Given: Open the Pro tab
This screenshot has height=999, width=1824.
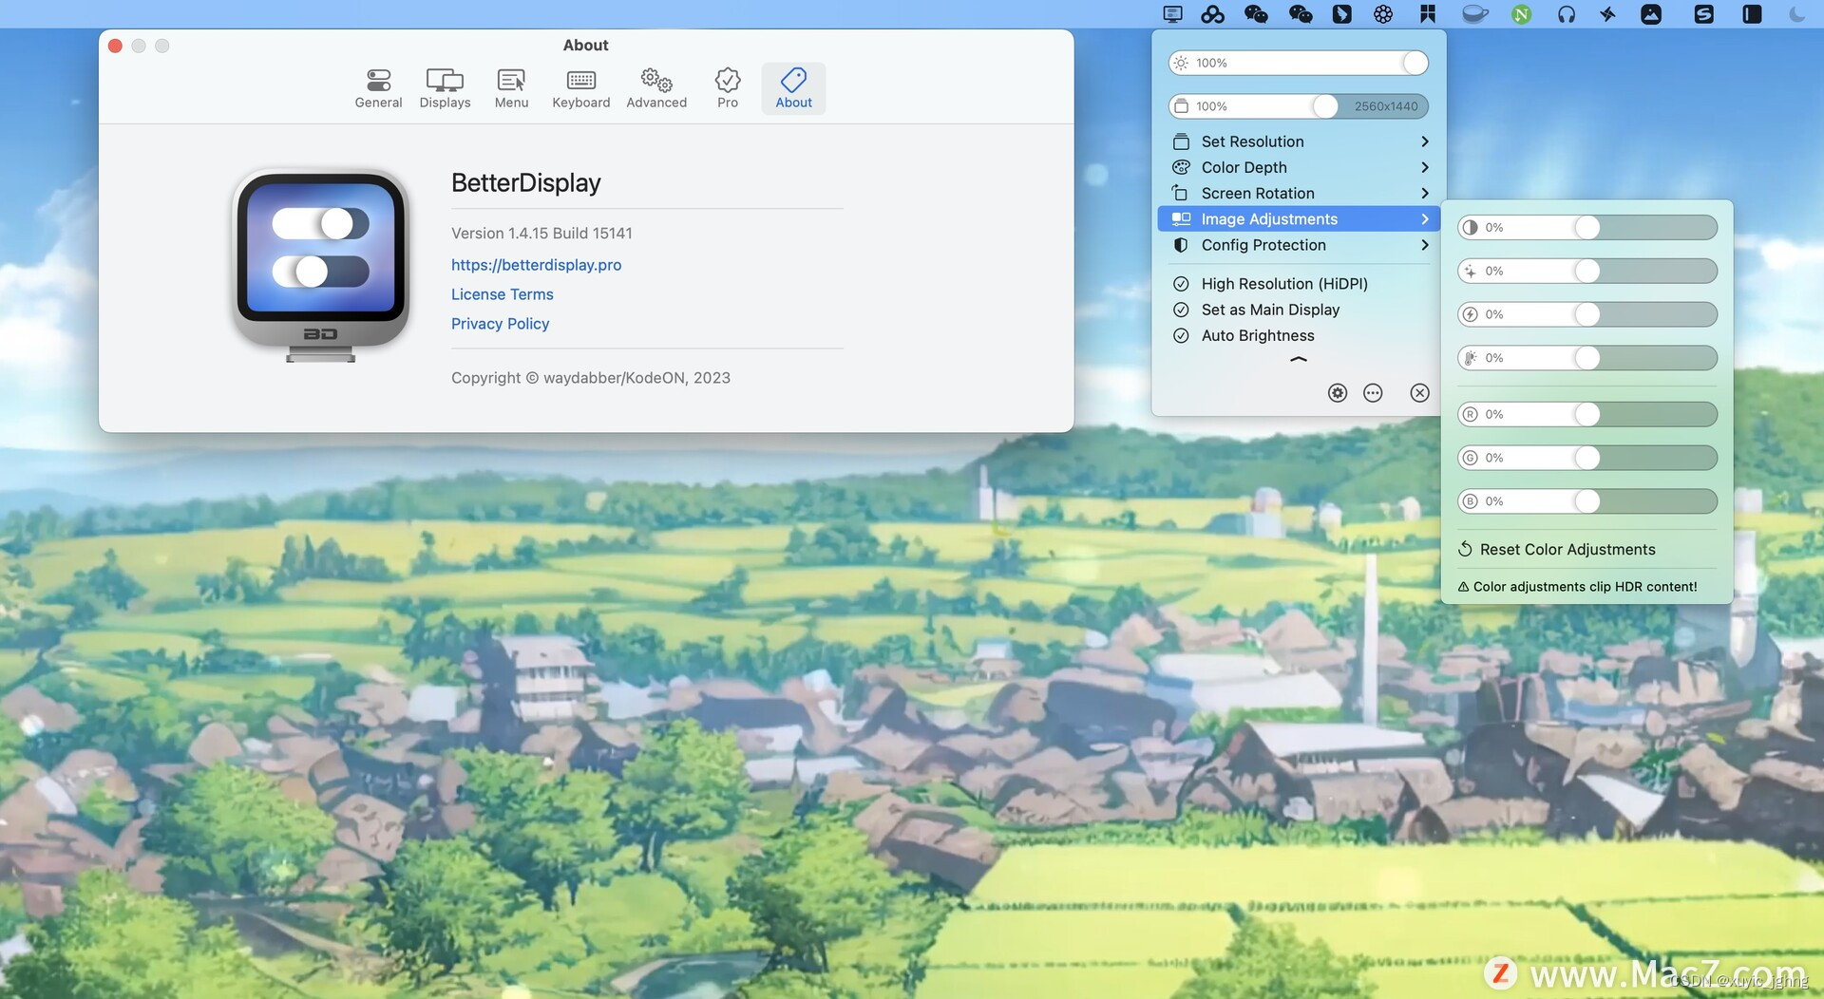Looking at the screenshot, I should pyautogui.click(x=728, y=88).
